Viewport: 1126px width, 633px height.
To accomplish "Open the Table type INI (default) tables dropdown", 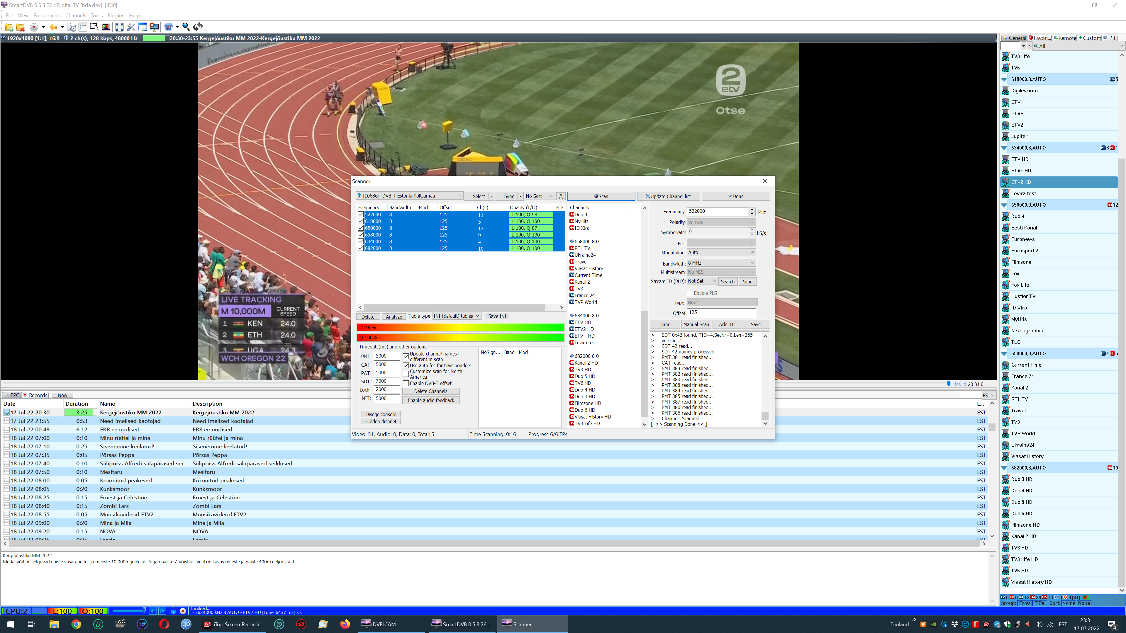I will pos(456,316).
